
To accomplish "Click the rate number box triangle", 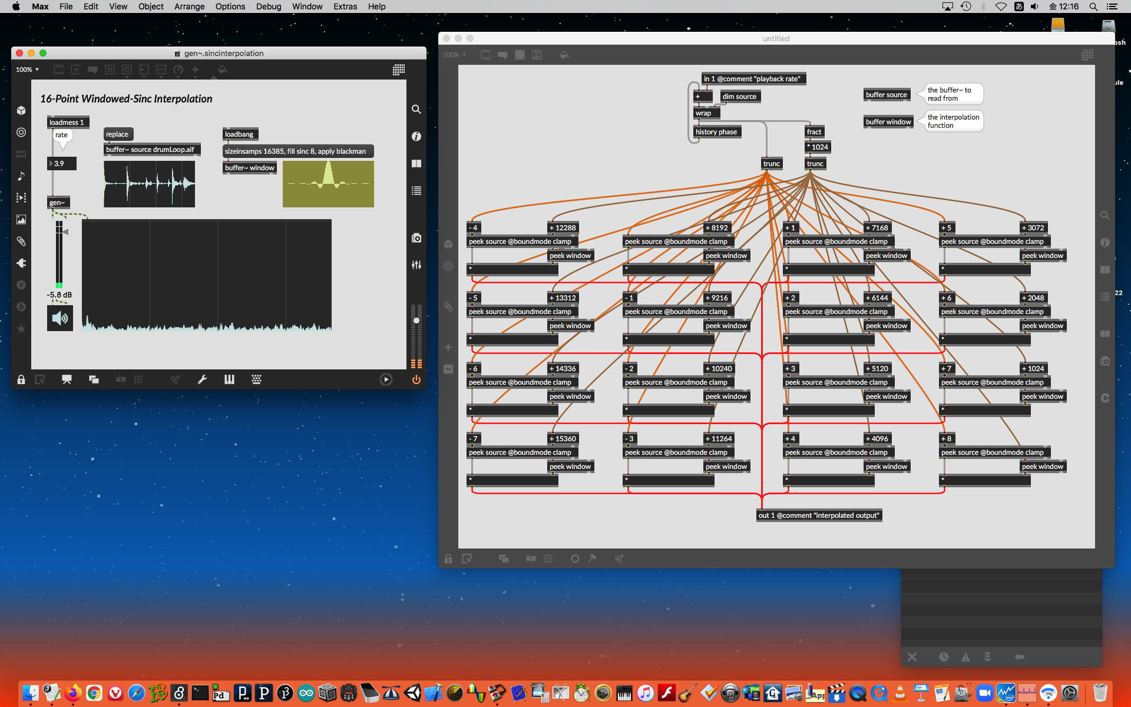I will tap(51, 164).
